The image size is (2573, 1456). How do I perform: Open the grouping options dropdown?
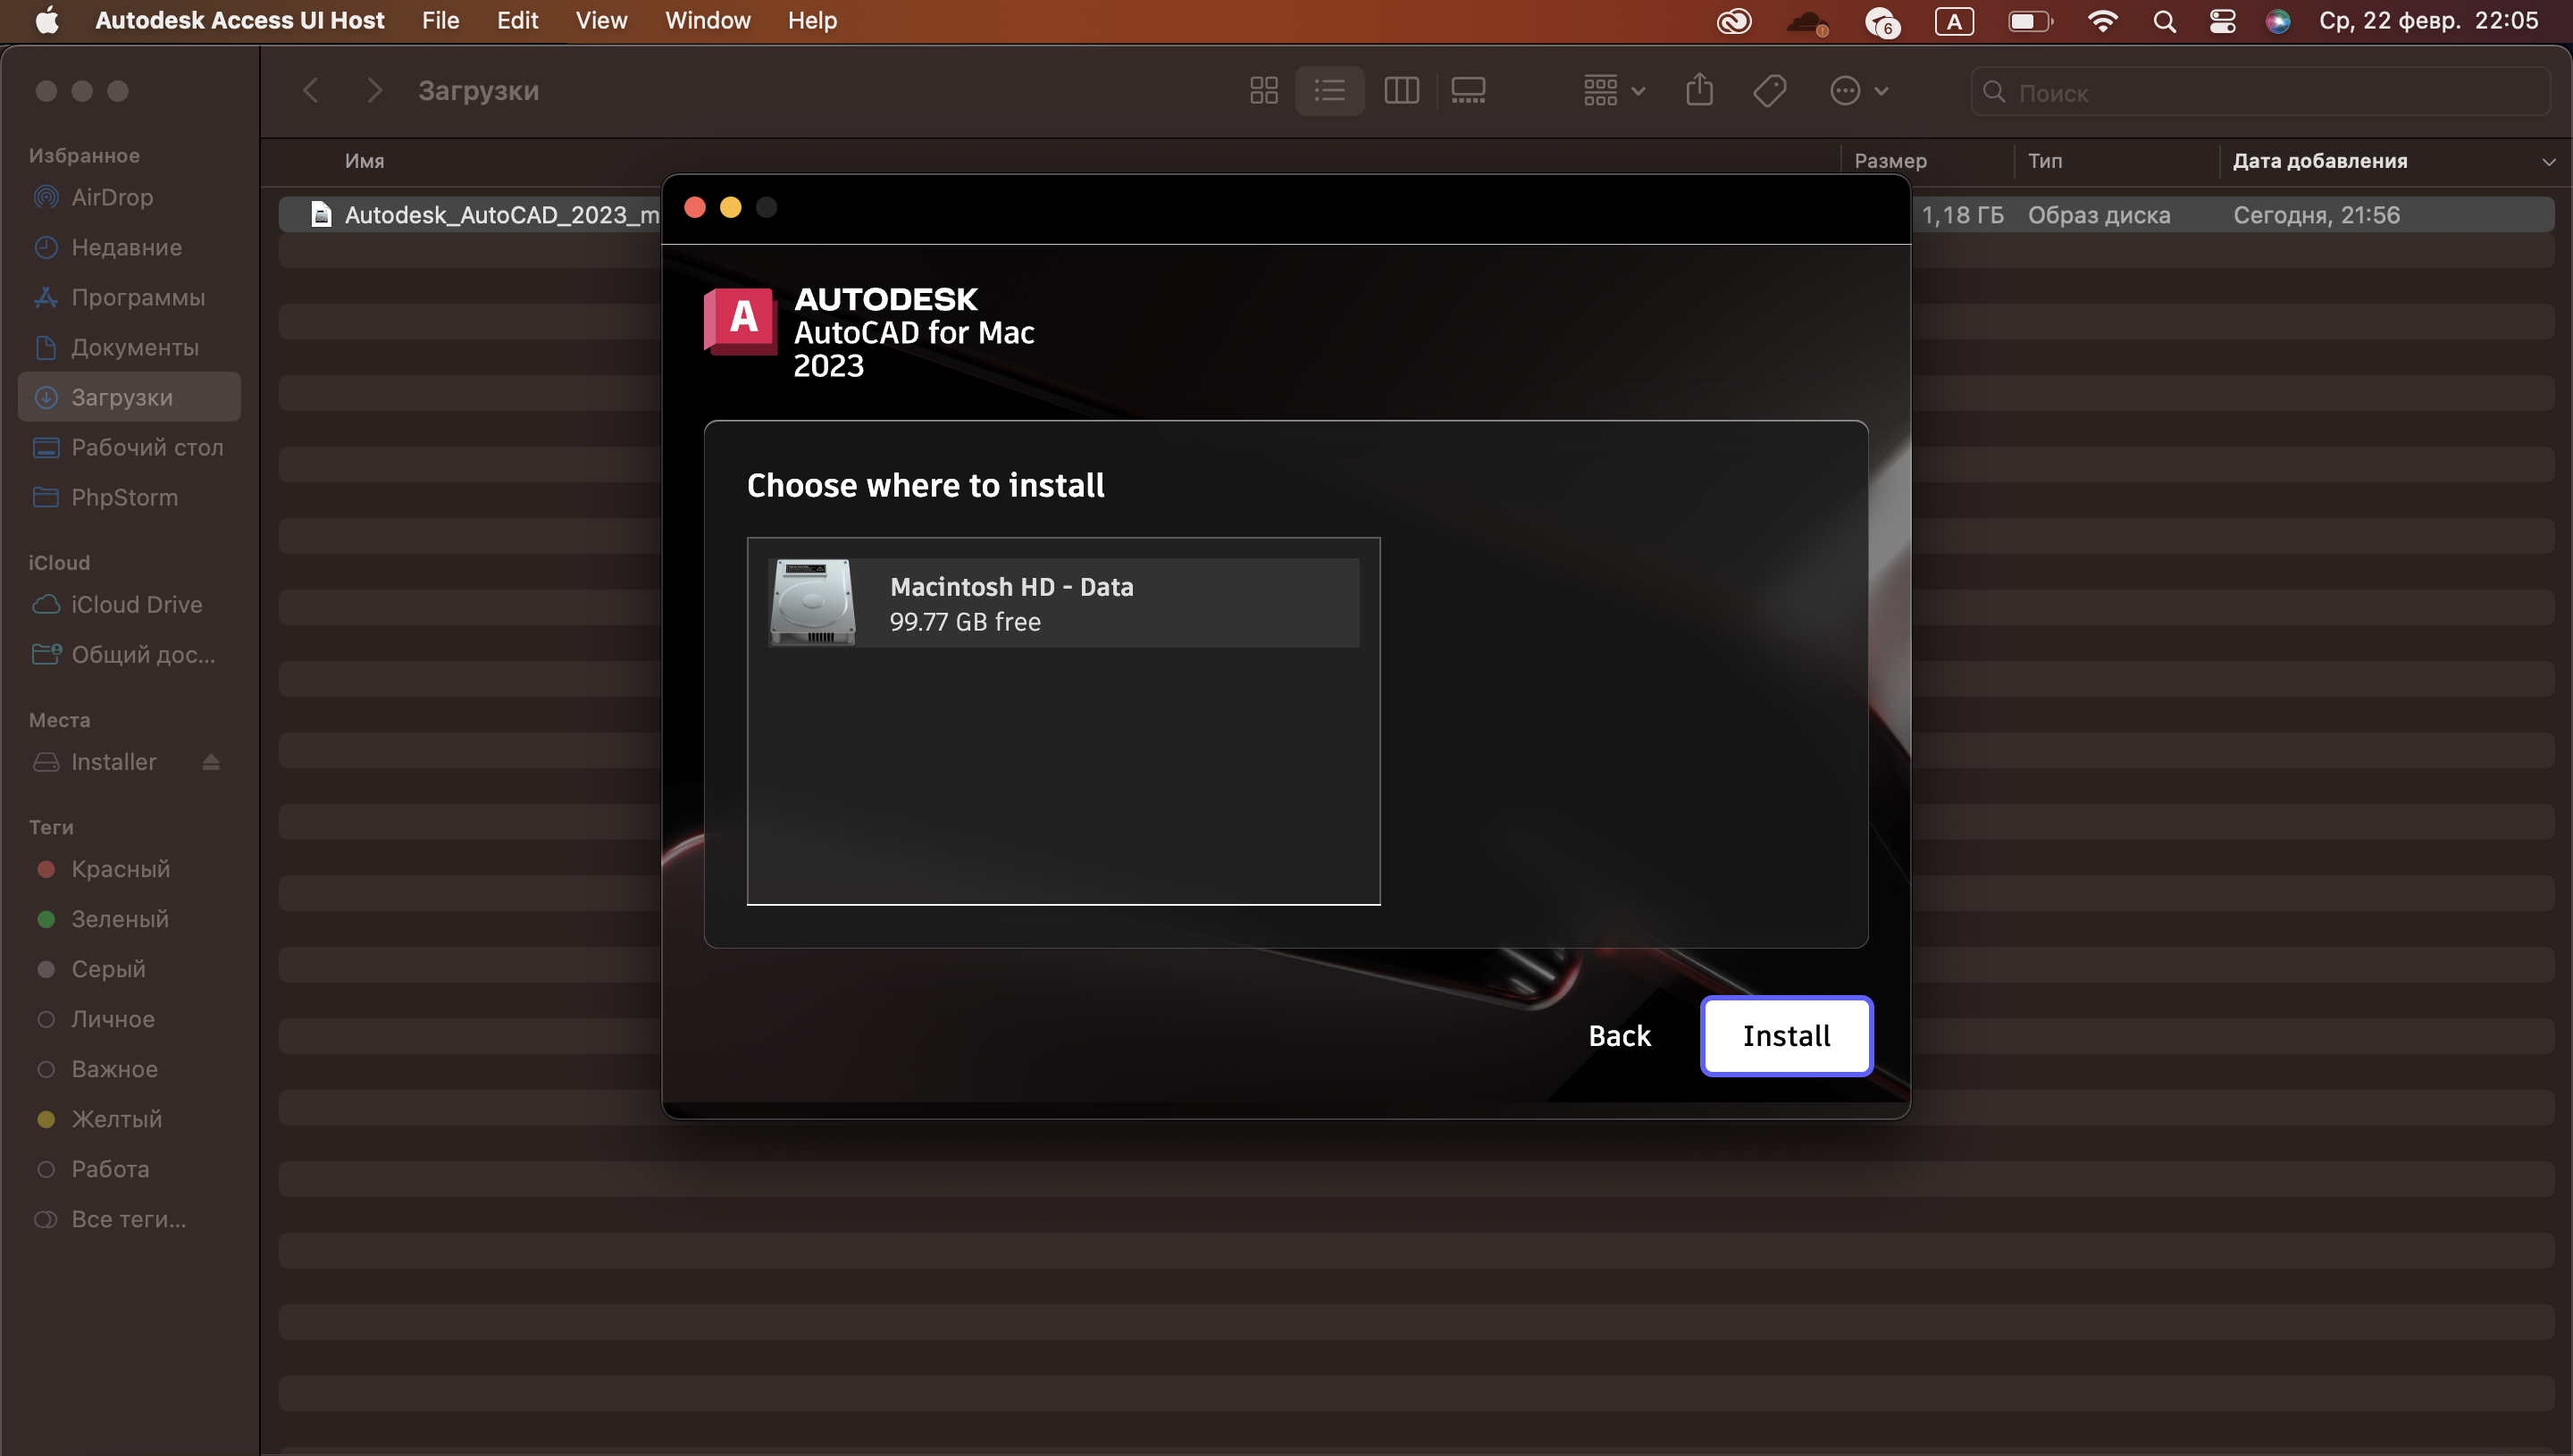click(x=1613, y=91)
